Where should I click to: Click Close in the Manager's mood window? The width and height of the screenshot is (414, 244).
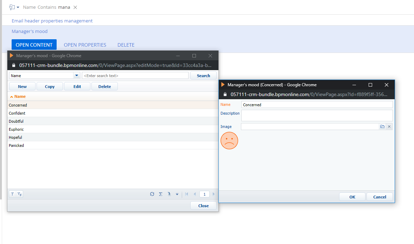click(x=203, y=205)
